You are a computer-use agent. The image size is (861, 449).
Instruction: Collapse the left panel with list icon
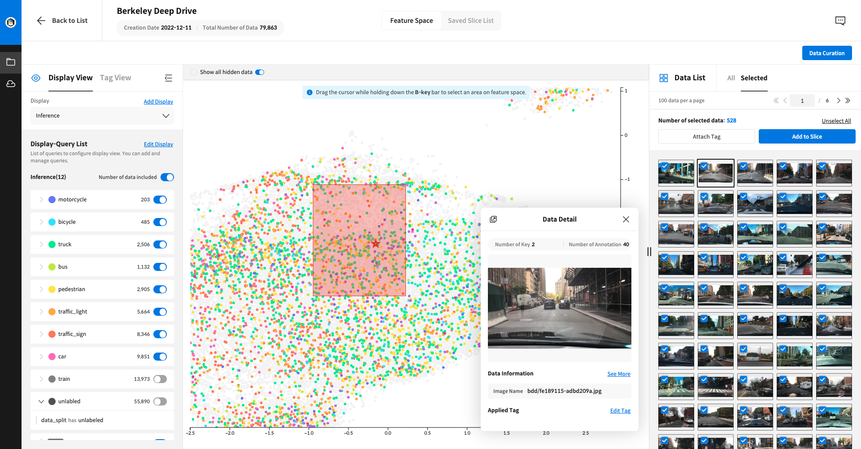point(169,78)
